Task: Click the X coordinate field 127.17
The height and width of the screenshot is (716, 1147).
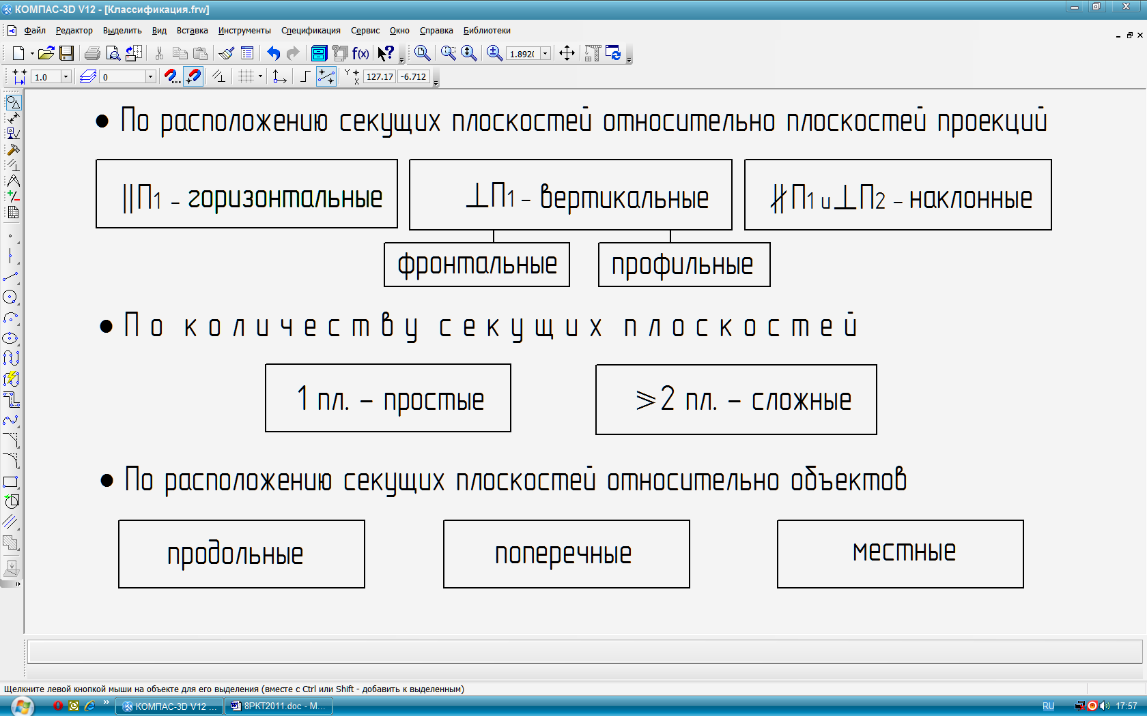Action: click(380, 77)
